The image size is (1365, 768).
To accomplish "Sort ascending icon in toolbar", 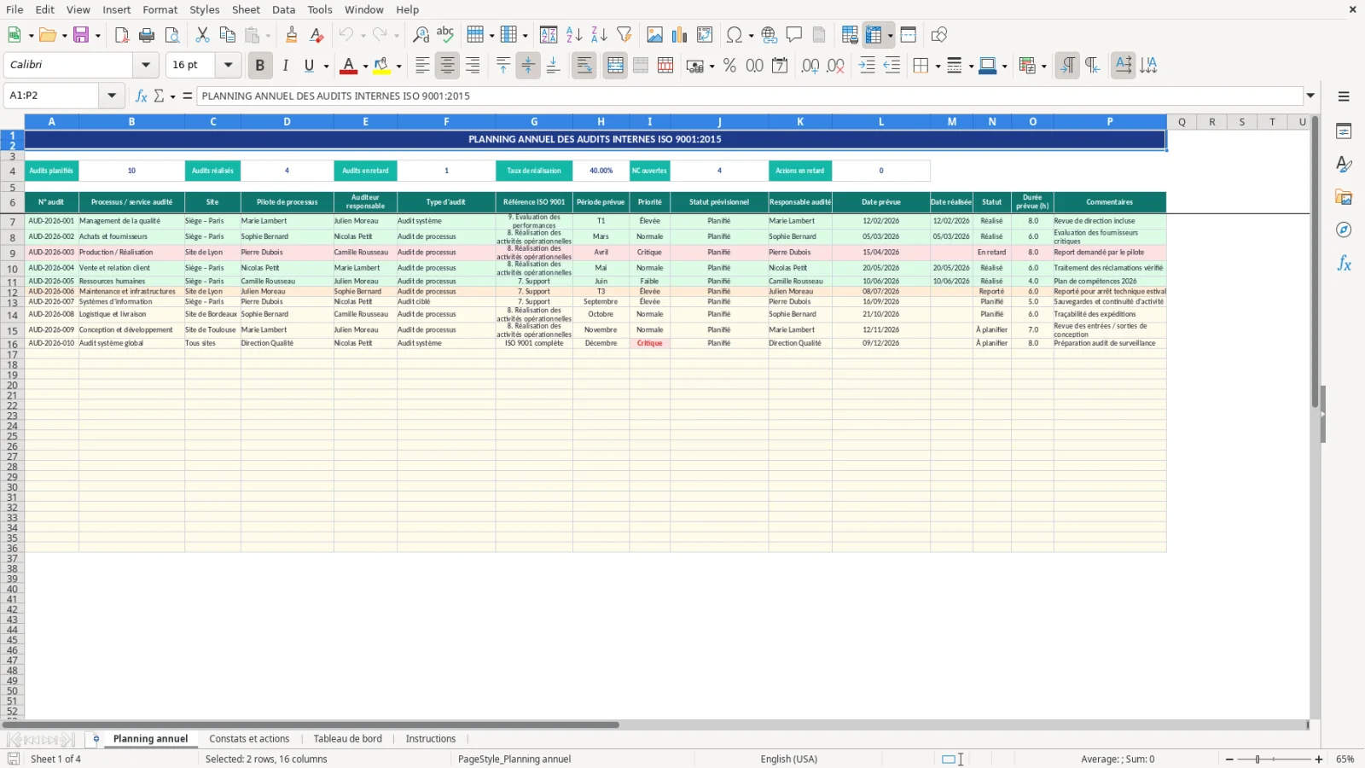I will (574, 35).
